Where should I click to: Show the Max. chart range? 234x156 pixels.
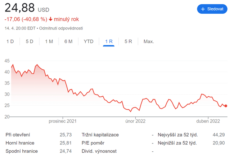point(149,41)
